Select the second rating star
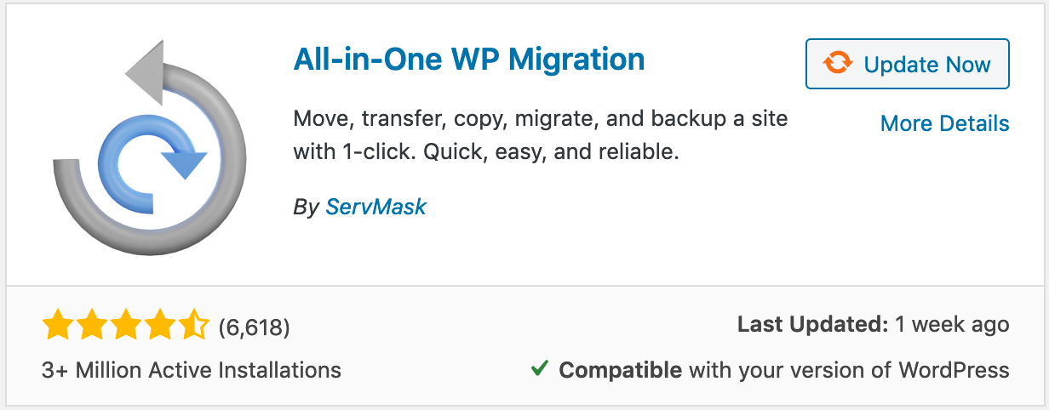Screen dimensions: 1049x410 [x=91, y=324]
